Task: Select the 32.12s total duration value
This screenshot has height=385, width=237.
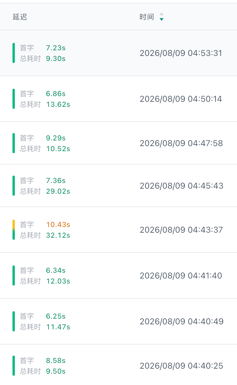Action: pyautogui.click(x=58, y=235)
